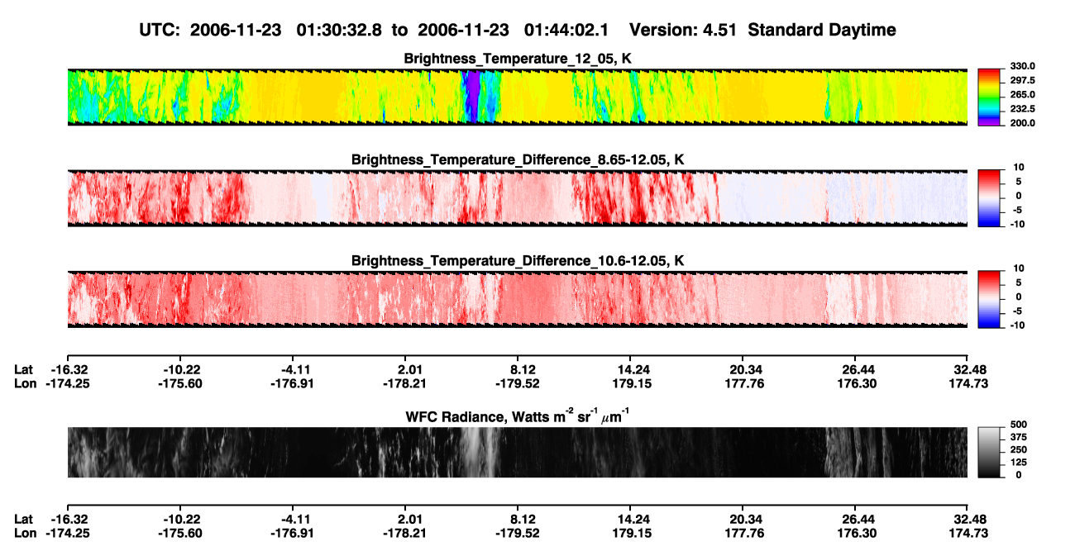Click latitude "-16.32" on axis above WFC panel
1075x551 pixels.
[x=68, y=370]
